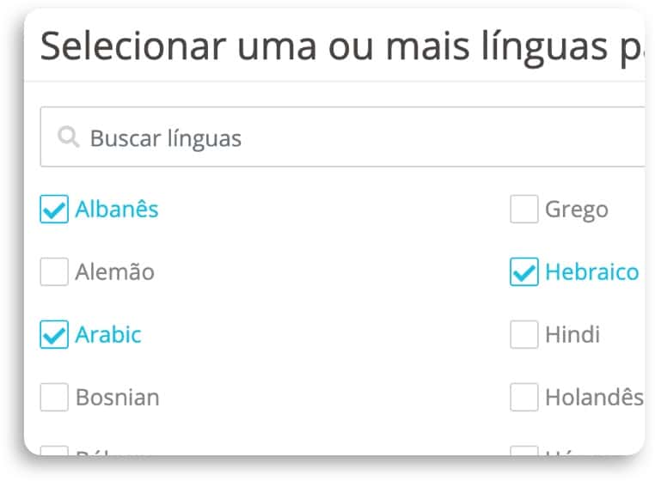Uncheck the Albanês checkbox

click(54, 209)
